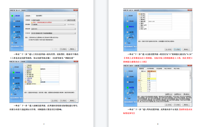Click highlighted Next Step button in step-three dialog
The image size is (205, 127).
point(177,49)
